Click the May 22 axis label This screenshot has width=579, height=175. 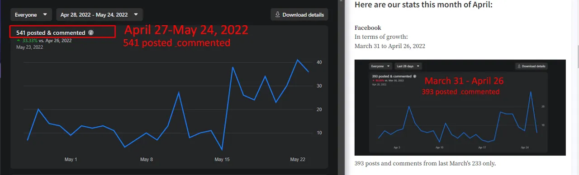point(298,160)
